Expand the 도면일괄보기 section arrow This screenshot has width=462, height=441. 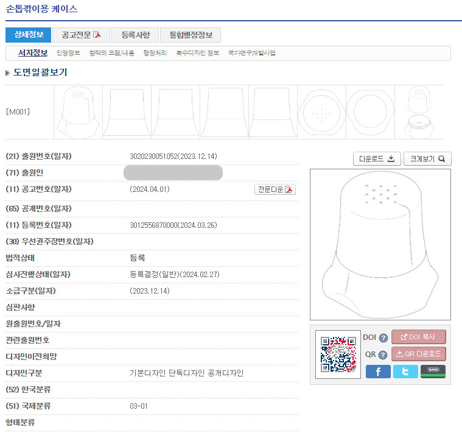pos(8,73)
